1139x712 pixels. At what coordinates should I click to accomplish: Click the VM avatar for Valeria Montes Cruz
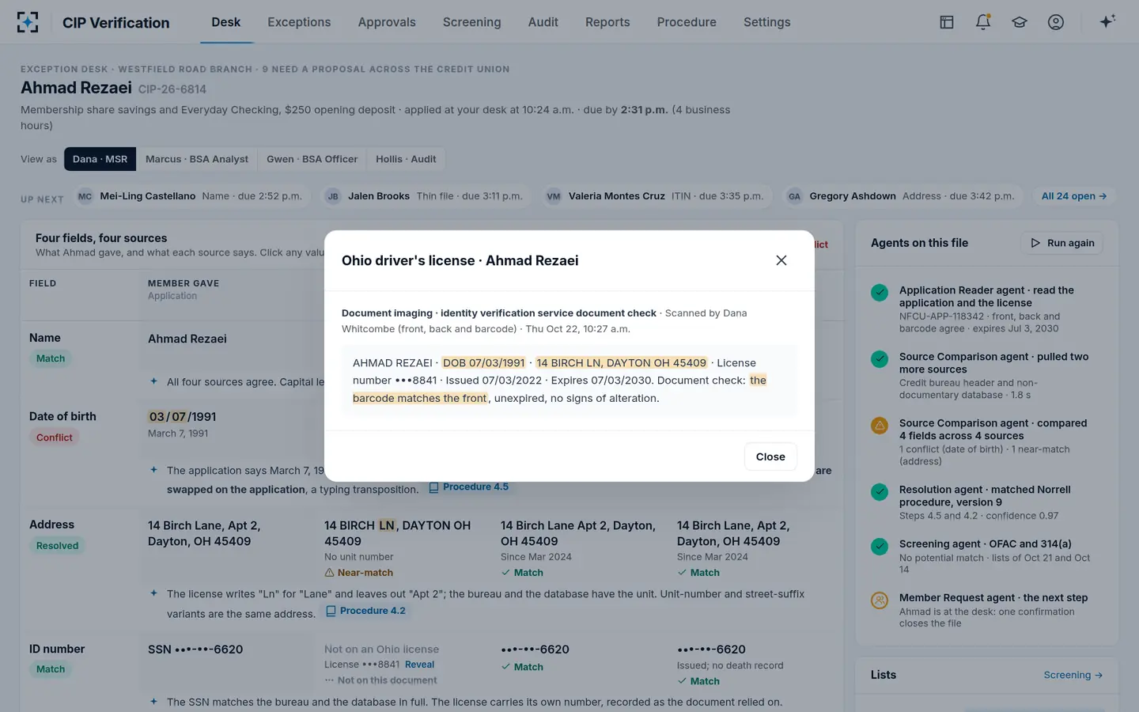pyautogui.click(x=554, y=196)
